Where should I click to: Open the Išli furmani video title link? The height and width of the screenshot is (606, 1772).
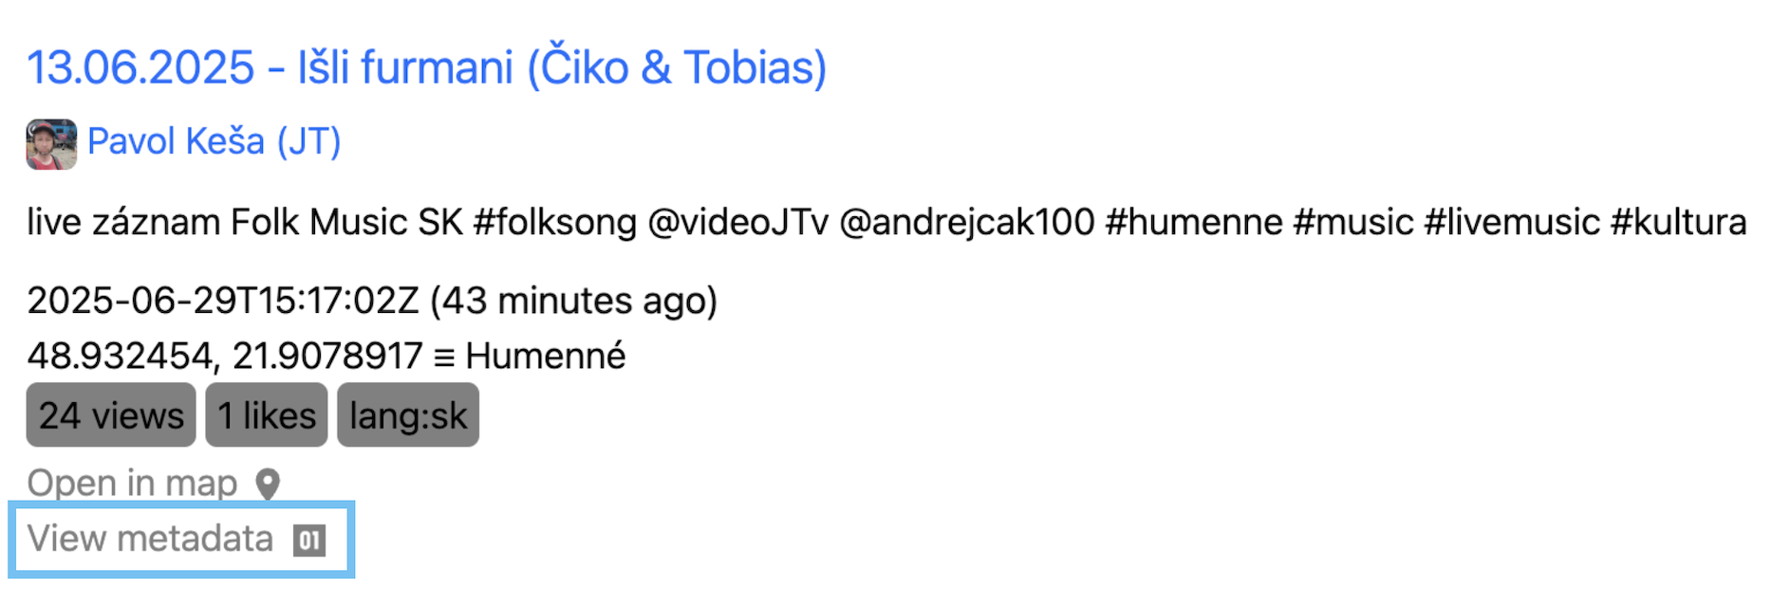point(426,68)
